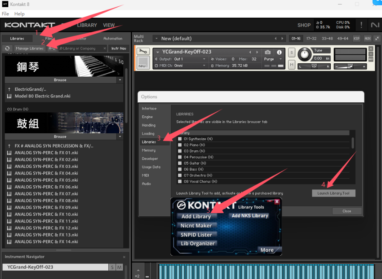Click the refresh libraries icon
This screenshot has width=382, height=279.
tap(7, 48)
